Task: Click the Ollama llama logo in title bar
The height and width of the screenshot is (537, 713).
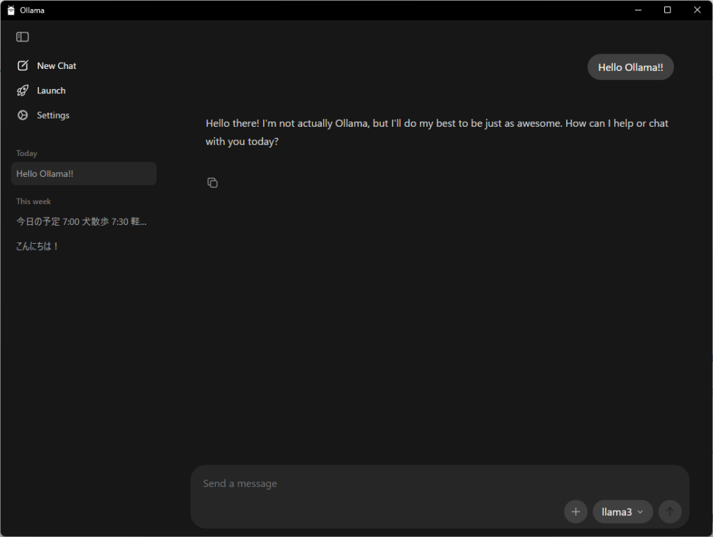Action: (11, 10)
